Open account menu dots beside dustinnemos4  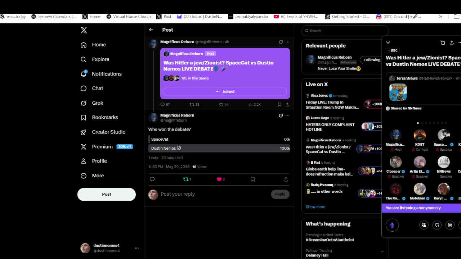click(137, 248)
